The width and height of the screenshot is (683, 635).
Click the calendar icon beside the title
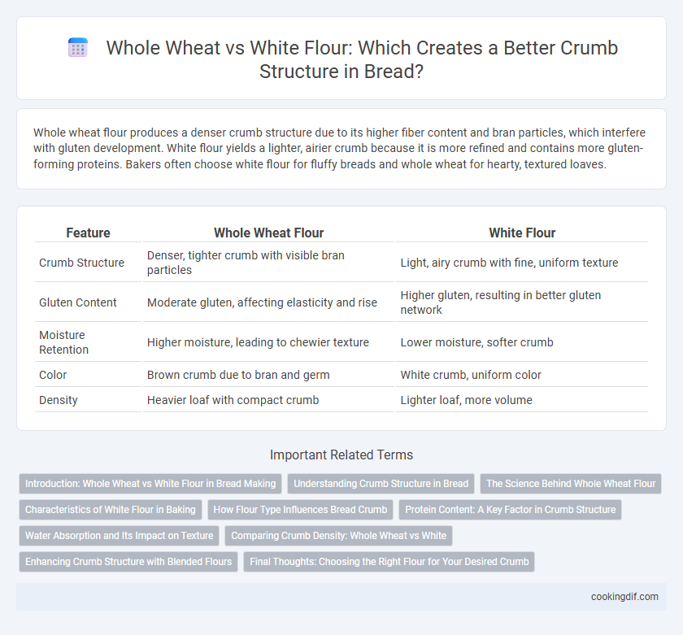tap(78, 47)
